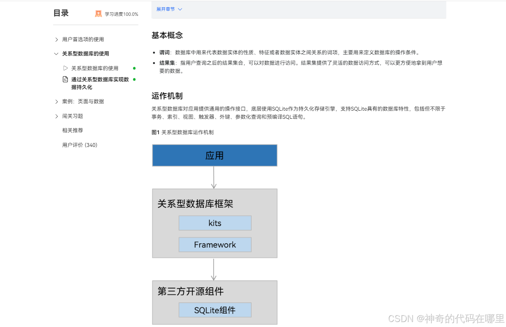
Task: Click the SQLite组件 box
Action: point(215,310)
